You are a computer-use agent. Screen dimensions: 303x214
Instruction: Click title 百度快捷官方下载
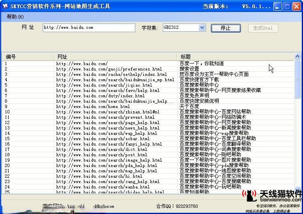click(x=199, y=80)
